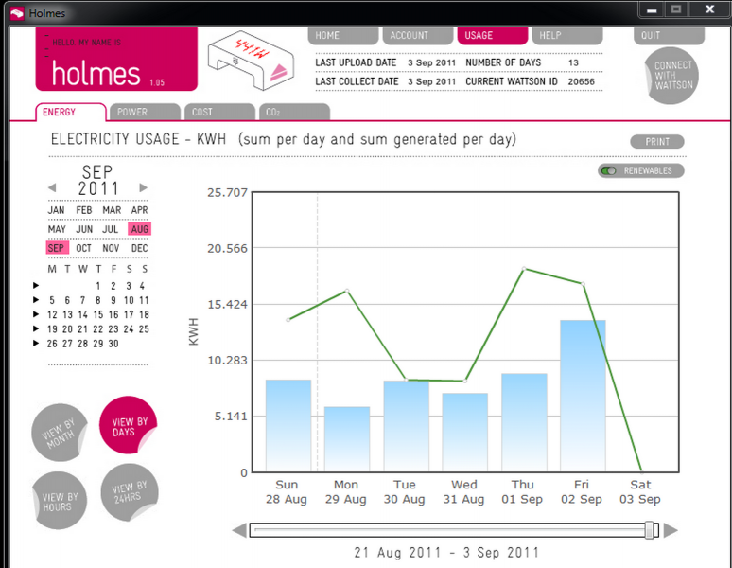Select View by Month sticker
This screenshot has height=568, width=732.
tap(60, 433)
